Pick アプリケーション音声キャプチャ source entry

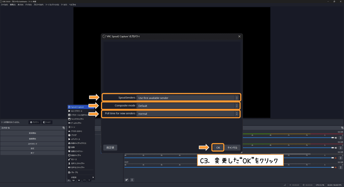click(81, 115)
